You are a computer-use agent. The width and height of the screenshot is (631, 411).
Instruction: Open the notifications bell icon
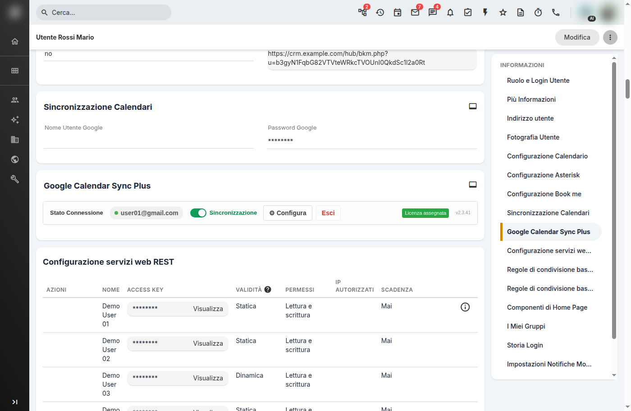450,12
